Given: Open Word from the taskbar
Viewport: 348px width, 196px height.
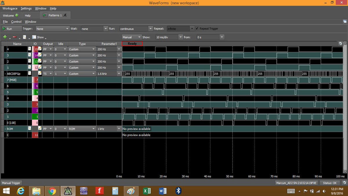Looking at the screenshot, I should coord(163,191).
